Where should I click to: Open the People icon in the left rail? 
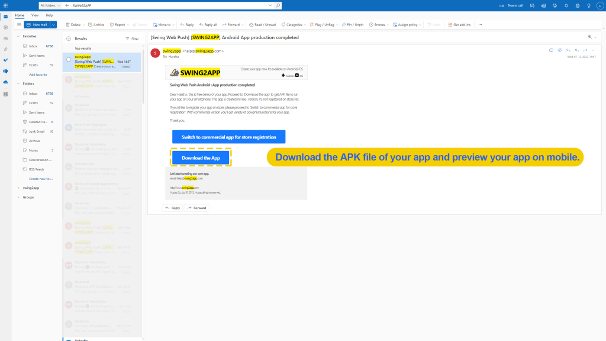click(5, 38)
